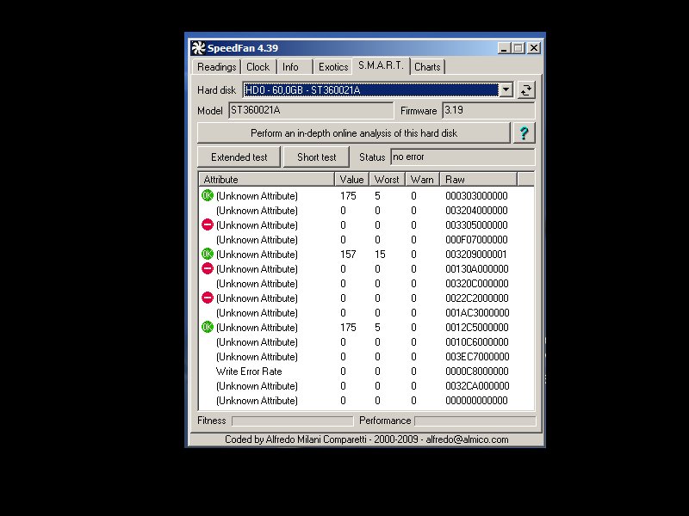This screenshot has height=516, width=689.
Task: Click the Fitness progress bar
Action: (292, 421)
